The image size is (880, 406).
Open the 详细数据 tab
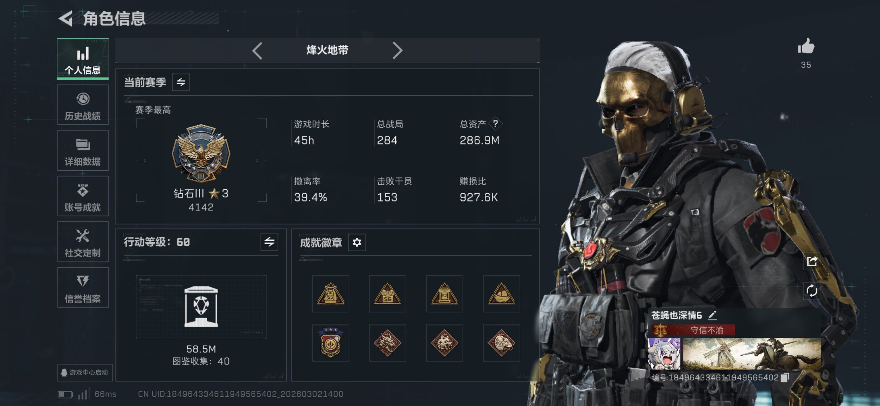coord(83,150)
